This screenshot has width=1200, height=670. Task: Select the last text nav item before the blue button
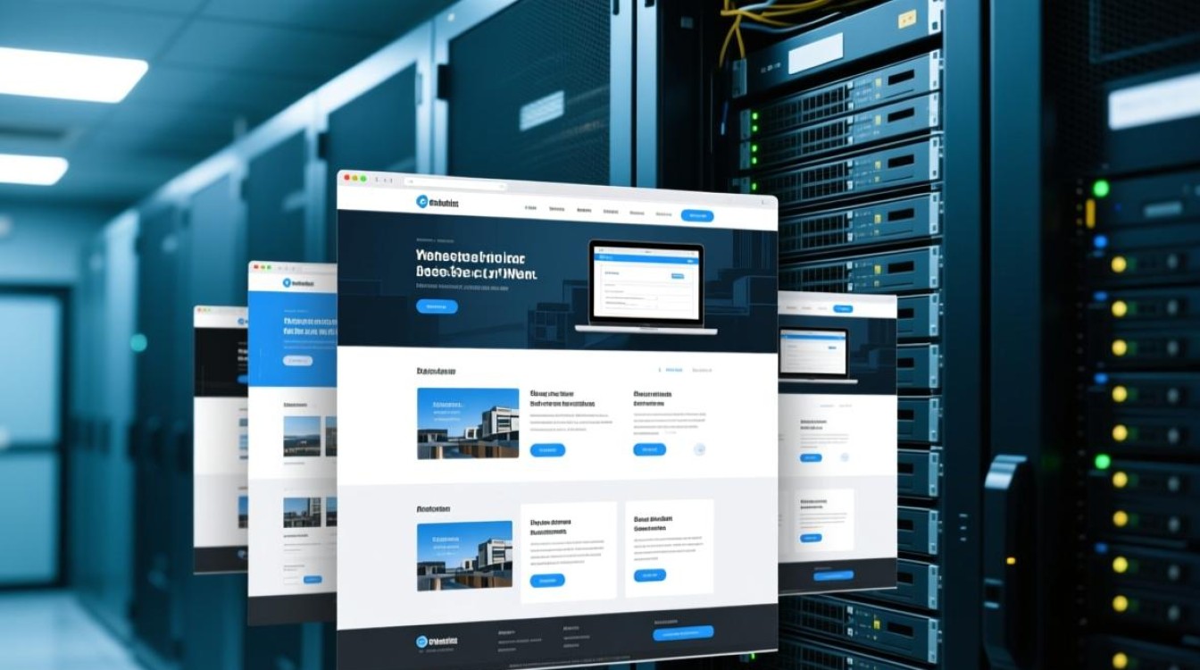click(x=662, y=214)
